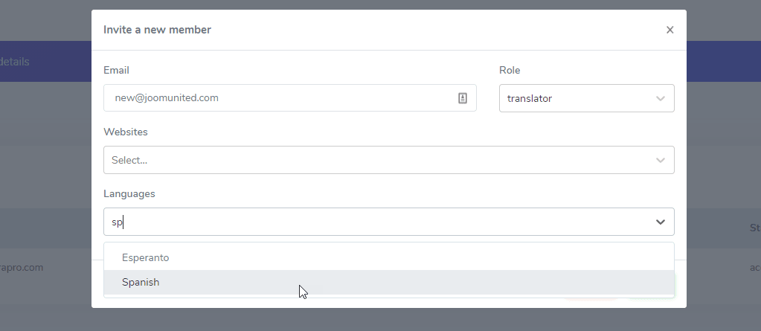
Task: Click the Languages search field containing "sp"
Action: [372, 222]
